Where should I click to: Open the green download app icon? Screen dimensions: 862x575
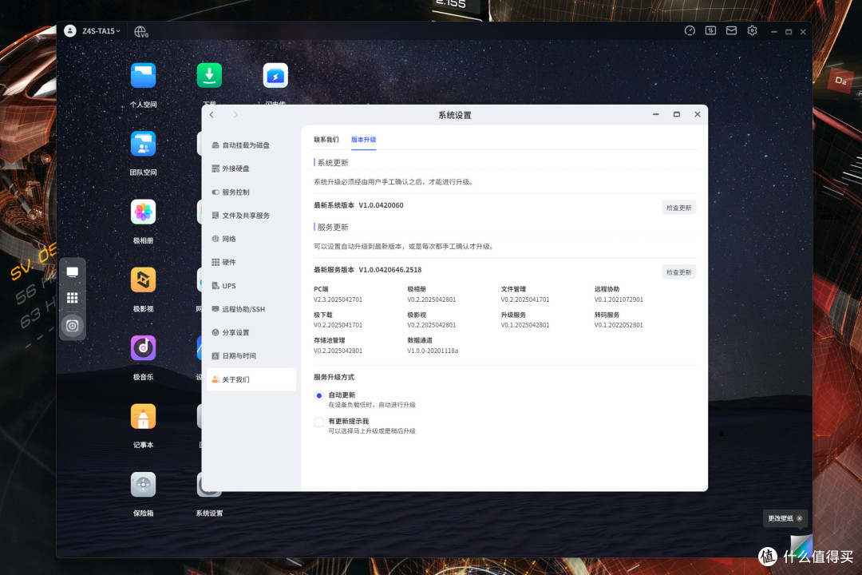[x=209, y=75]
